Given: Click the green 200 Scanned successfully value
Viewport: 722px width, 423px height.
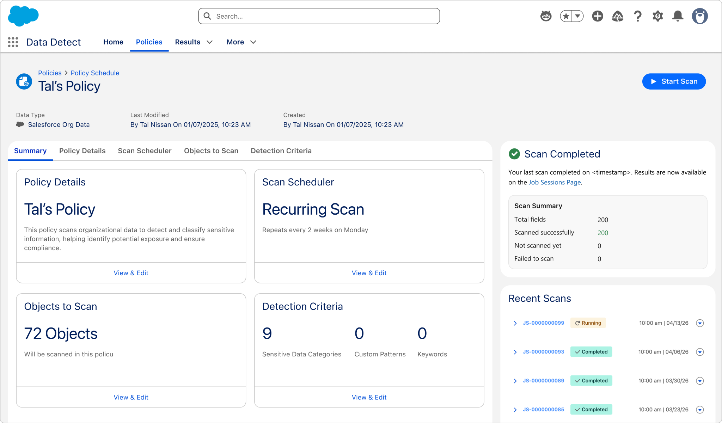Looking at the screenshot, I should coord(603,233).
